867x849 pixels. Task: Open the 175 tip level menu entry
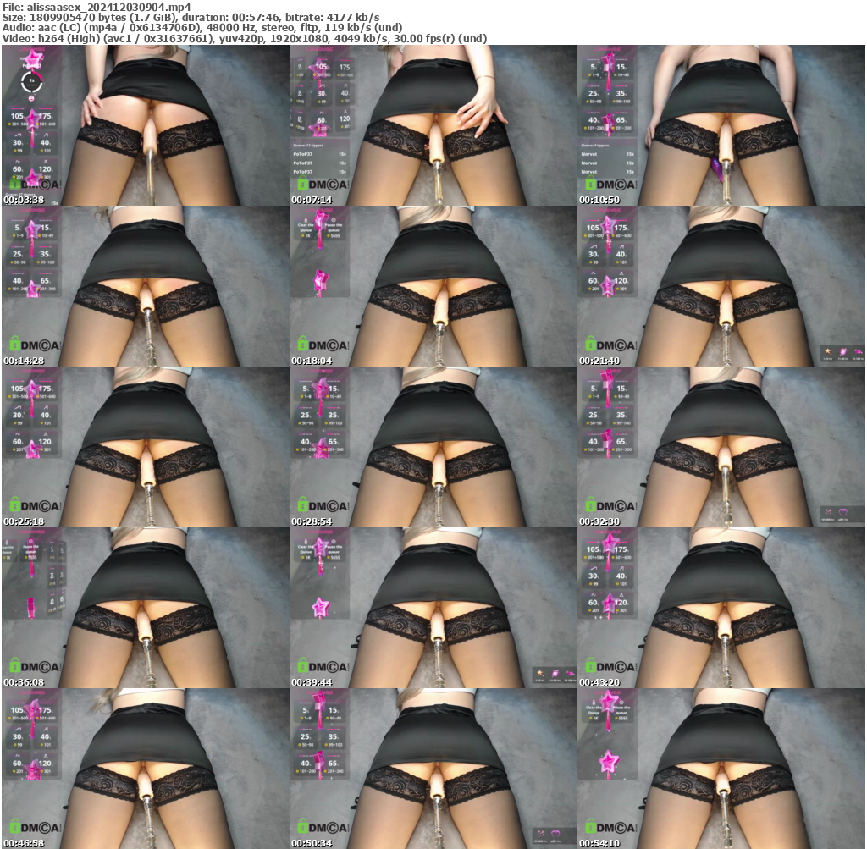[45, 116]
